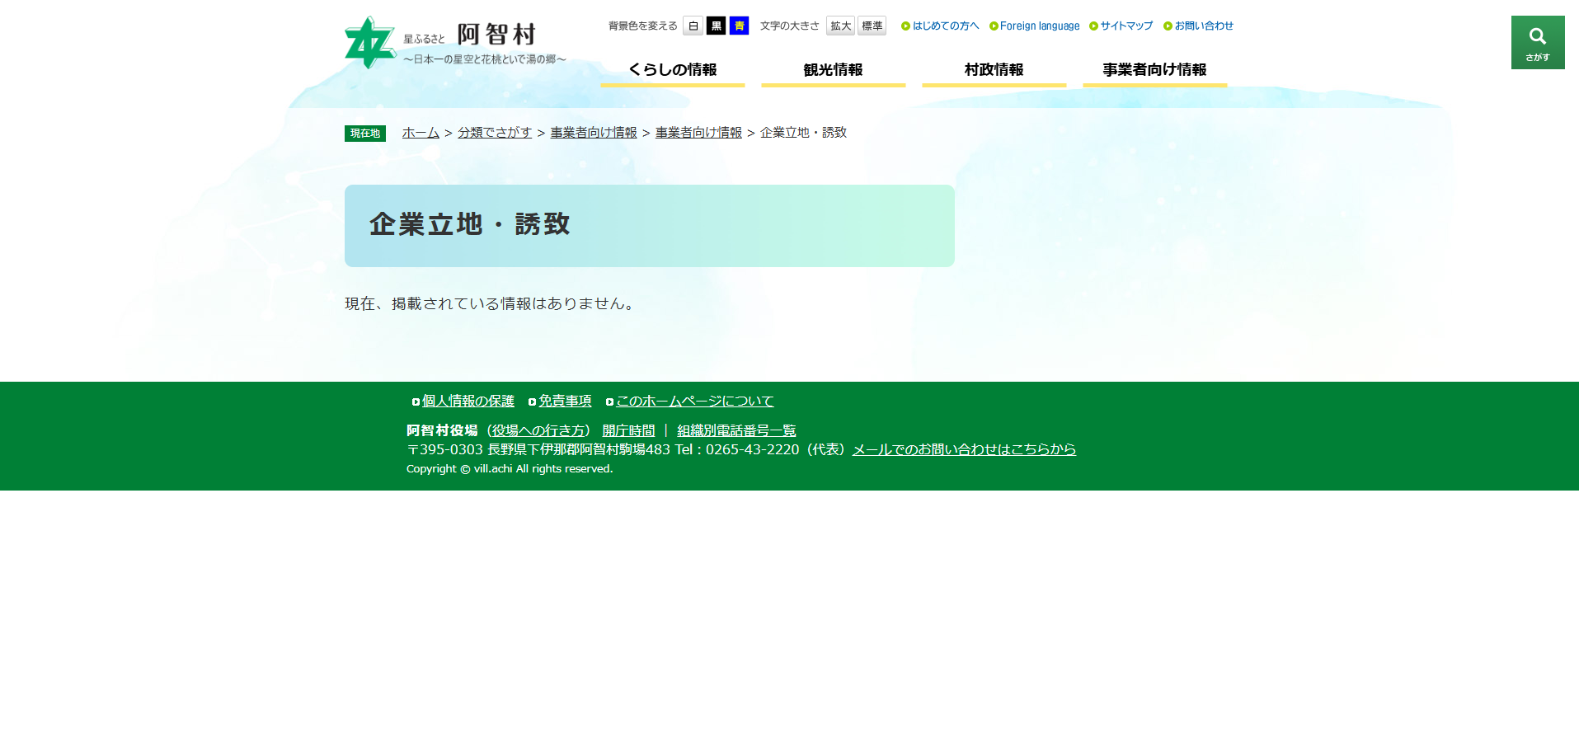Click arrow icon before 免責事項
The width and height of the screenshot is (1579, 742).
(532, 402)
